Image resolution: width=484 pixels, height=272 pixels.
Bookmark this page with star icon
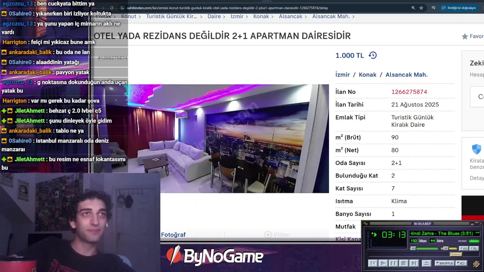click(421, 8)
